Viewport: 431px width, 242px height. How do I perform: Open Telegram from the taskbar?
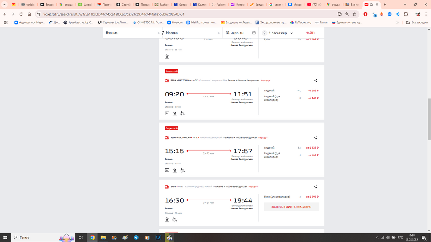coord(136,237)
